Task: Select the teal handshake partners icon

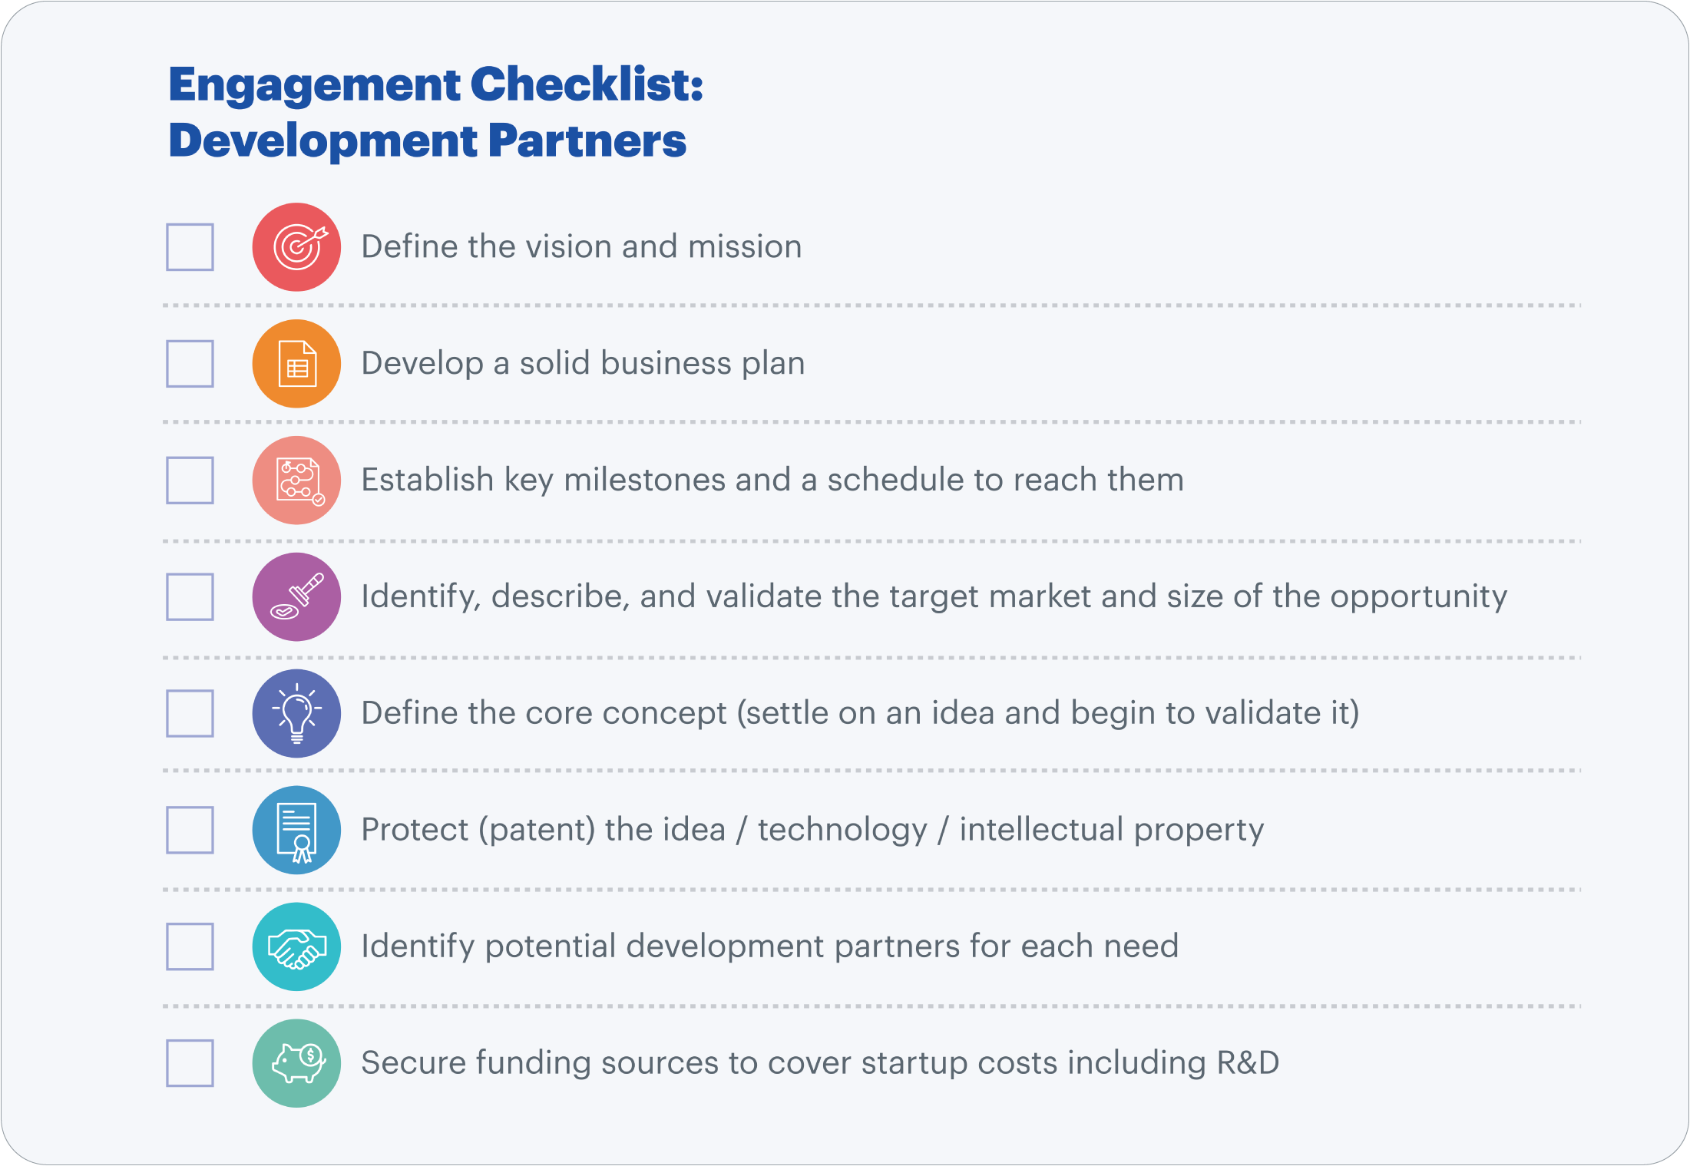Action: (x=296, y=947)
